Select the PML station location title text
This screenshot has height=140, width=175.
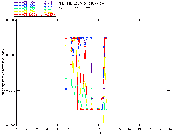click(81, 4)
